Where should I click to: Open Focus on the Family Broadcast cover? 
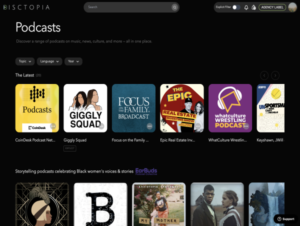point(133,108)
